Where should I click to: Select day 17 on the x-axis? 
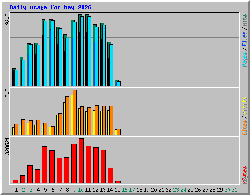click(x=132, y=190)
